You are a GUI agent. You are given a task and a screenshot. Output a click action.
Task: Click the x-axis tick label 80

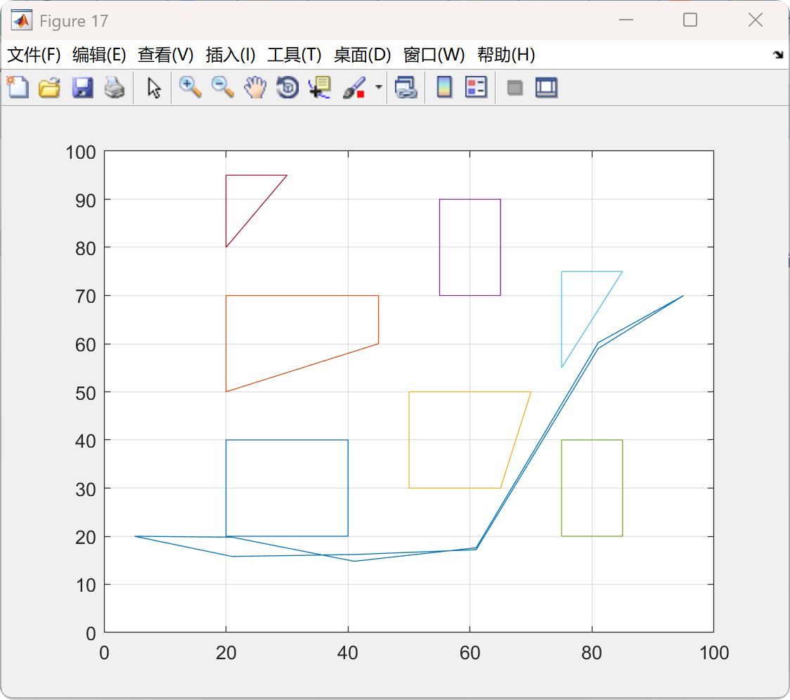(x=592, y=653)
